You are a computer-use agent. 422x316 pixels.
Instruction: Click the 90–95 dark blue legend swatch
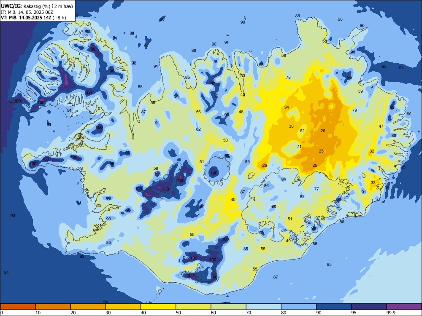coord(334,307)
